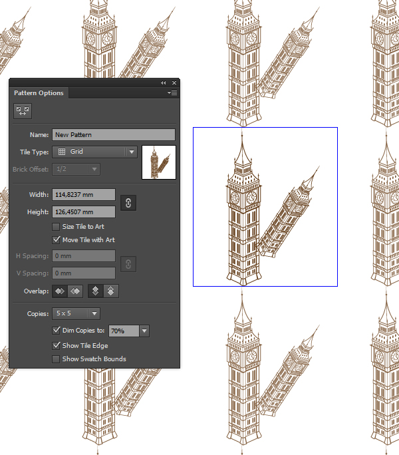
Task: Click the 70% dim value field
Action: click(x=124, y=331)
